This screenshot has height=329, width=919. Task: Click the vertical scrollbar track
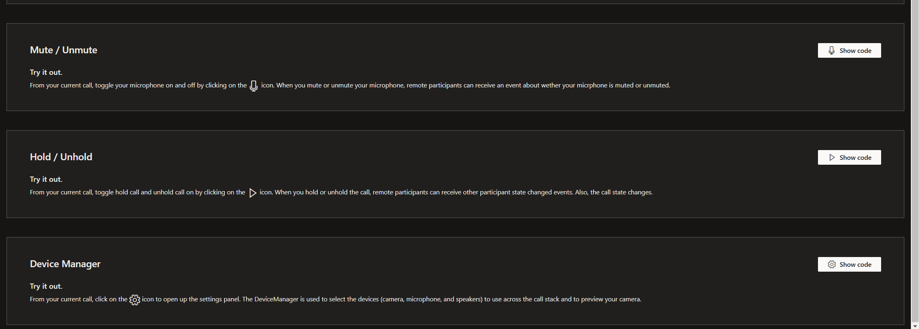pyautogui.click(x=915, y=163)
